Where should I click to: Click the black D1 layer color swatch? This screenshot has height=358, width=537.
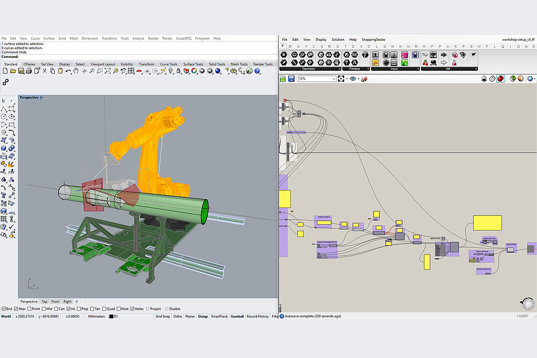pyautogui.click(x=111, y=317)
